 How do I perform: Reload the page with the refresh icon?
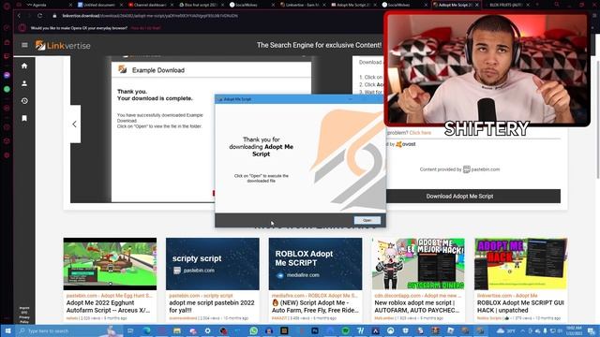39,16
